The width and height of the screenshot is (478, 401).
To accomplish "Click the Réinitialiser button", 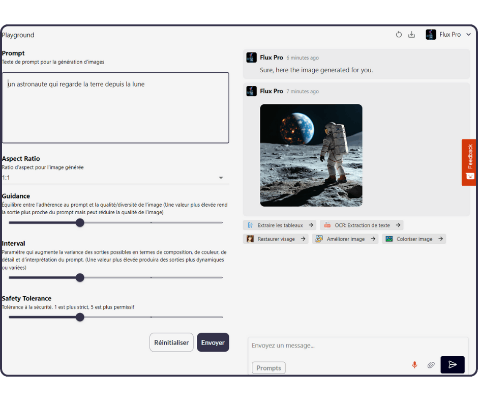I will click(171, 342).
